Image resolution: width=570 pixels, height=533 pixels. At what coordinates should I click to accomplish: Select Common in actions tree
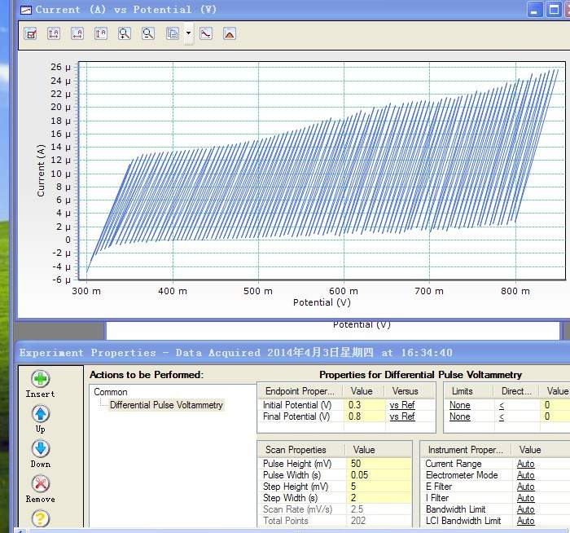[111, 392]
